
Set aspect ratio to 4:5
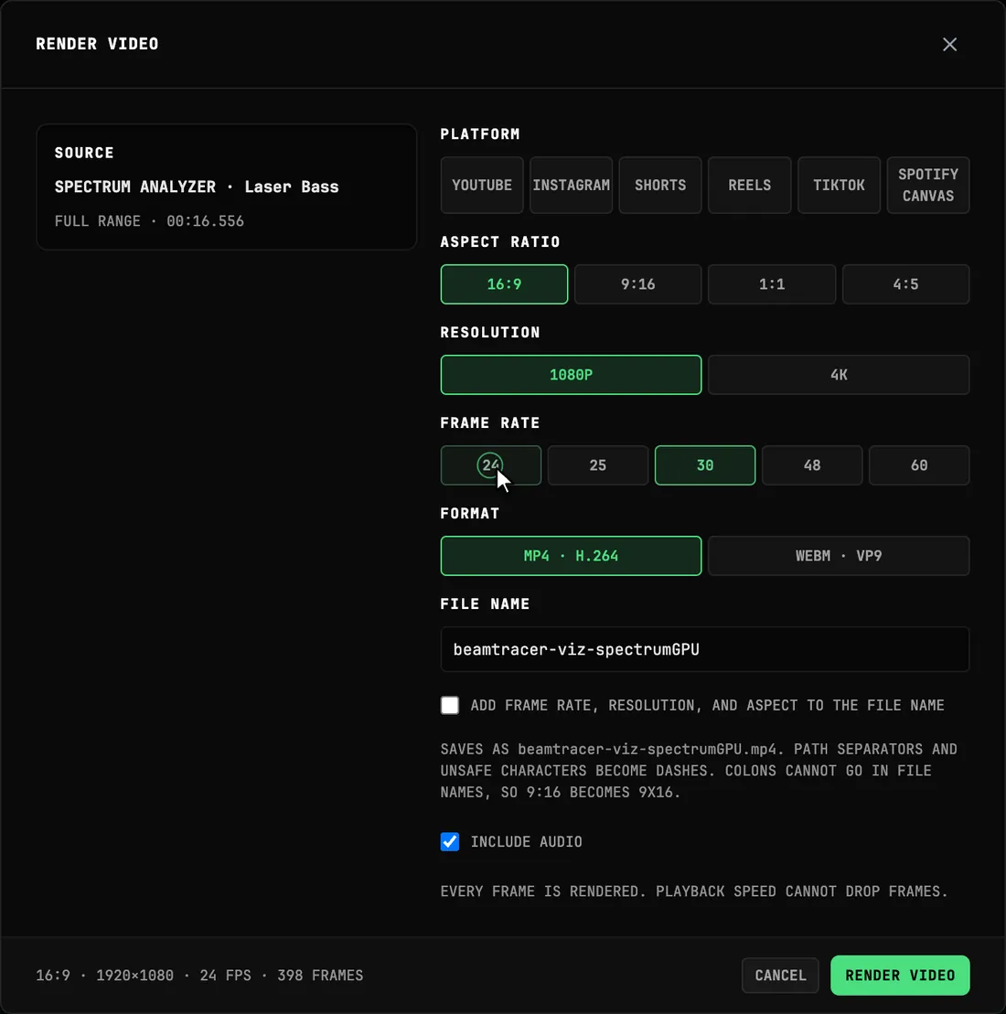905,283
